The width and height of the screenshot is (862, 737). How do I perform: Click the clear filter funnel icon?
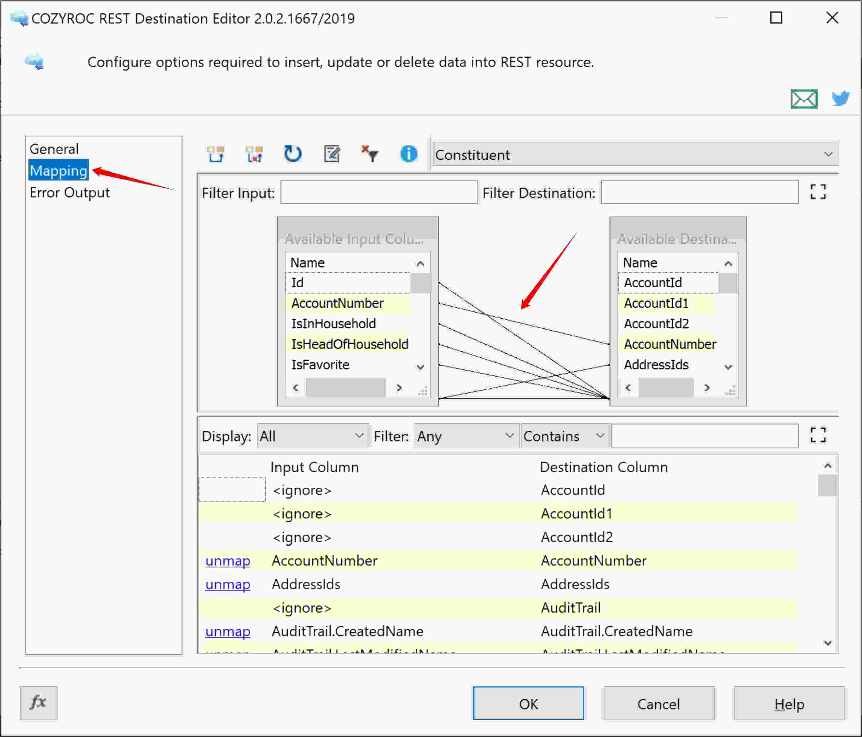click(370, 154)
